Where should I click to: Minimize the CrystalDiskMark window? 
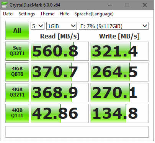tap(110, 5)
